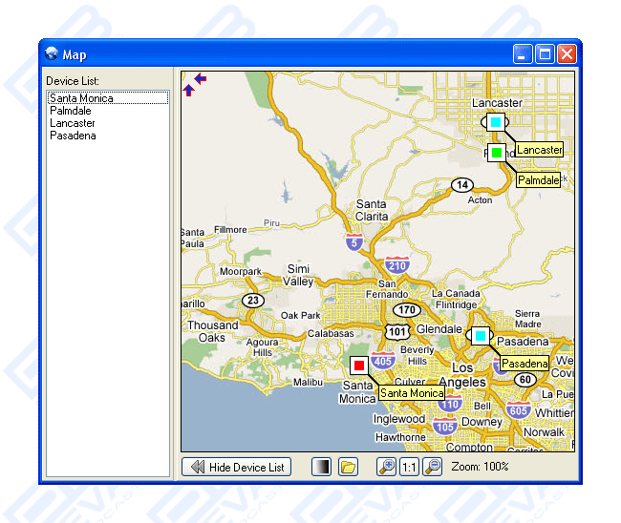
Task: Select the green Palmdale device marker
Action: tap(497, 153)
